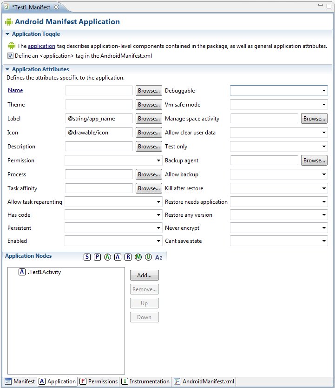335x388 pixels.
Task: Open the Permission dropdown
Action: (158, 161)
